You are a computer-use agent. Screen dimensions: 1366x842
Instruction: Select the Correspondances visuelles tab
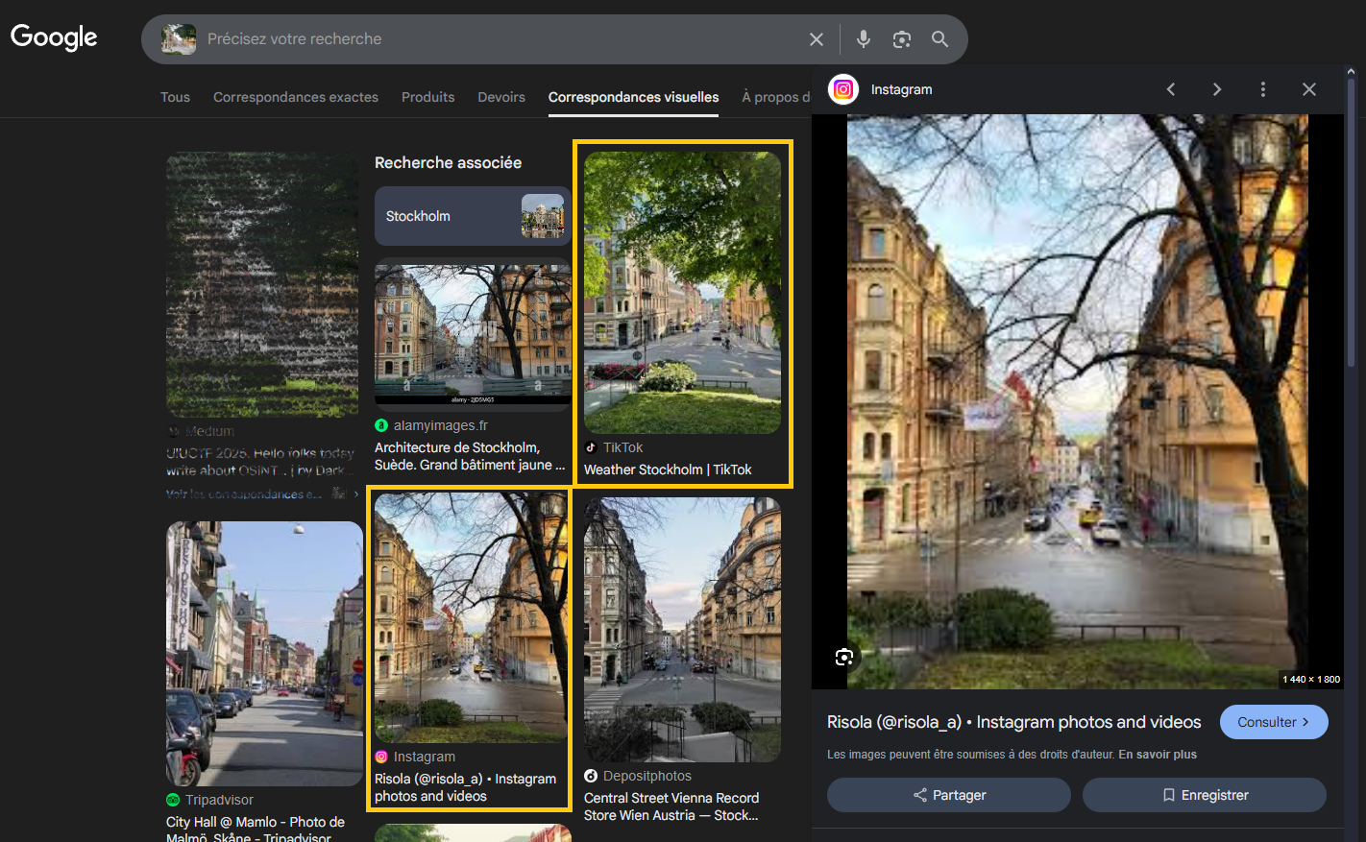click(633, 97)
